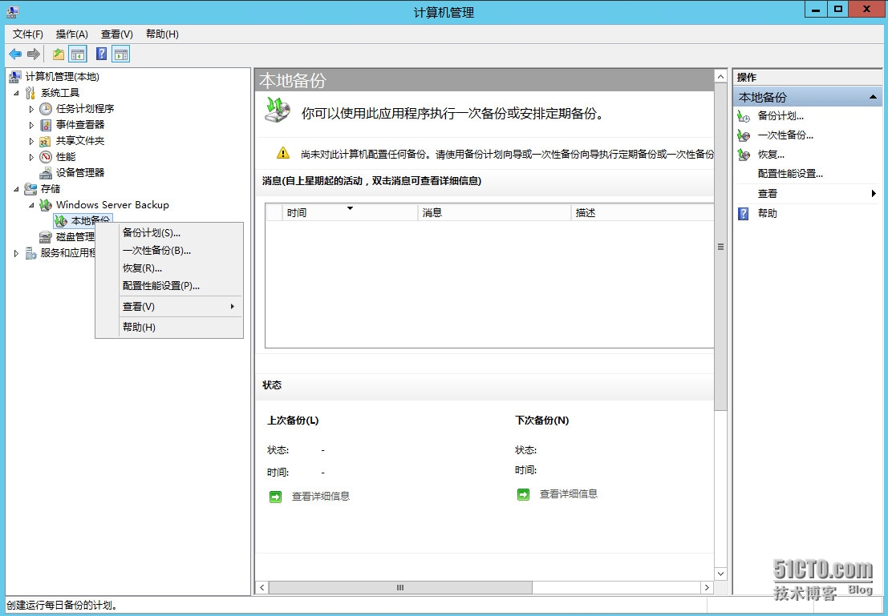Sort by the 时间 column header
Screen dimensions: 888x616
[350, 213]
